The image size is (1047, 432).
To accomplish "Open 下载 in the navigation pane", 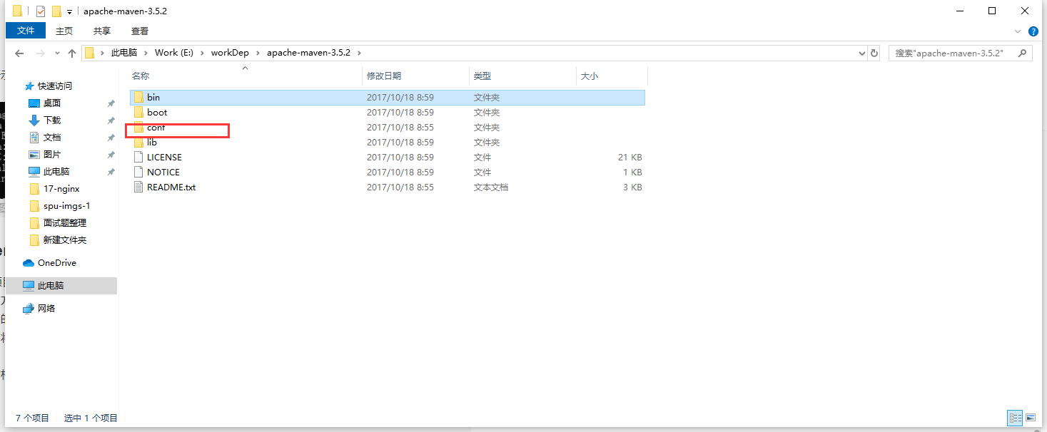I will coord(52,120).
